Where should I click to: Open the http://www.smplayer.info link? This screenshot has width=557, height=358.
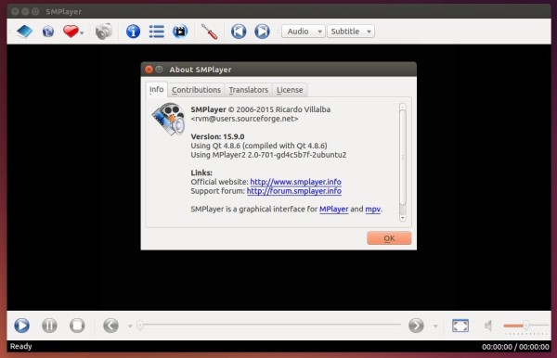point(295,182)
